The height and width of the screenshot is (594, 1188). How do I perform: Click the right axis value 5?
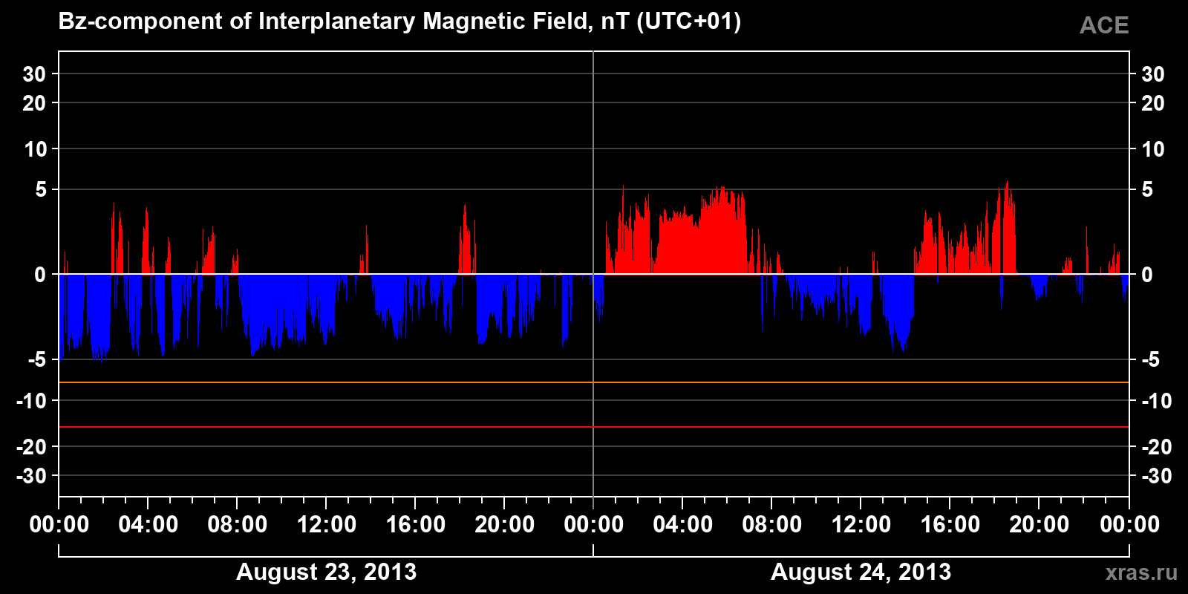[1147, 190]
